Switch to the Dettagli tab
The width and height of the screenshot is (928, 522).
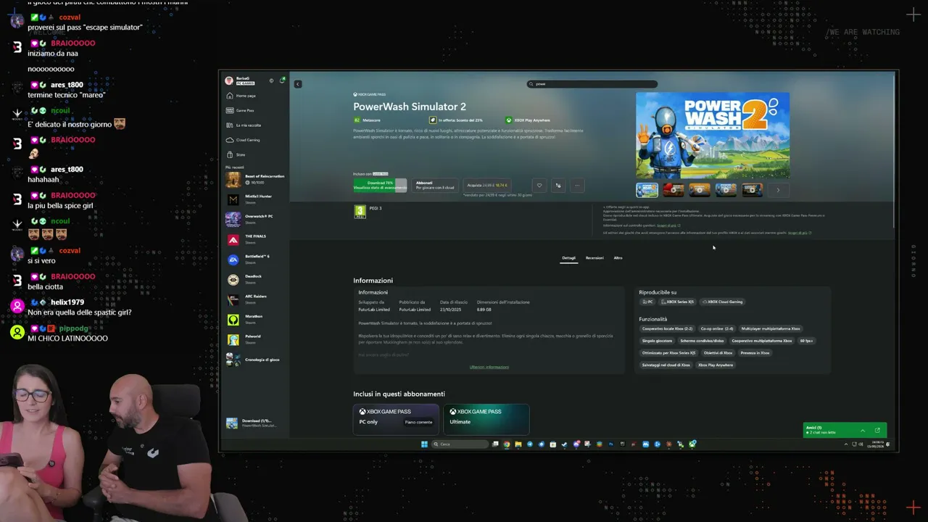(x=569, y=258)
